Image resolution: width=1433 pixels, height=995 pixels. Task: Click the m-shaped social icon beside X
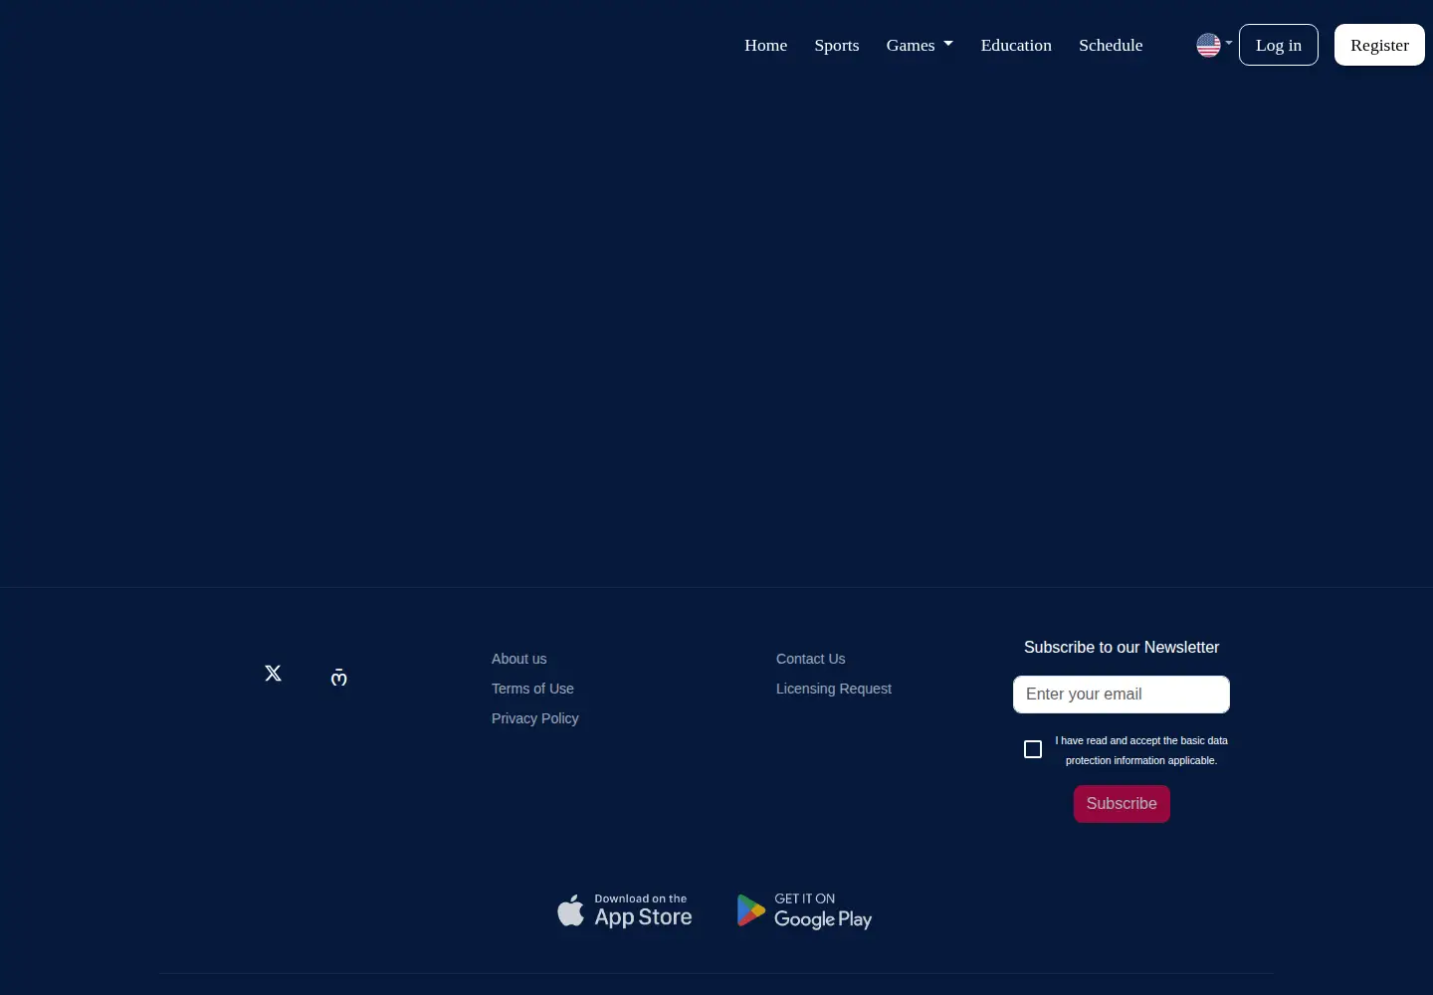[338, 677]
